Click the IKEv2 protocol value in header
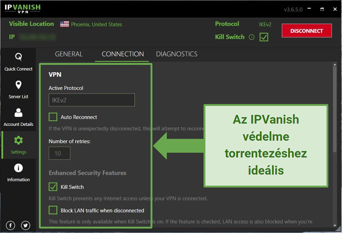The image size is (342, 233). (x=265, y=24)
